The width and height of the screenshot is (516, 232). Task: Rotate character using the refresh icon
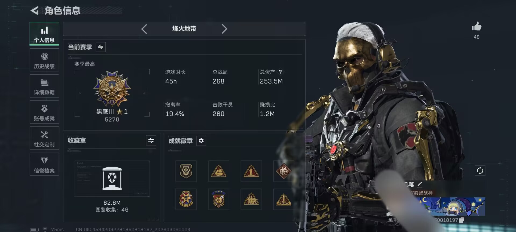click(480, 171)
